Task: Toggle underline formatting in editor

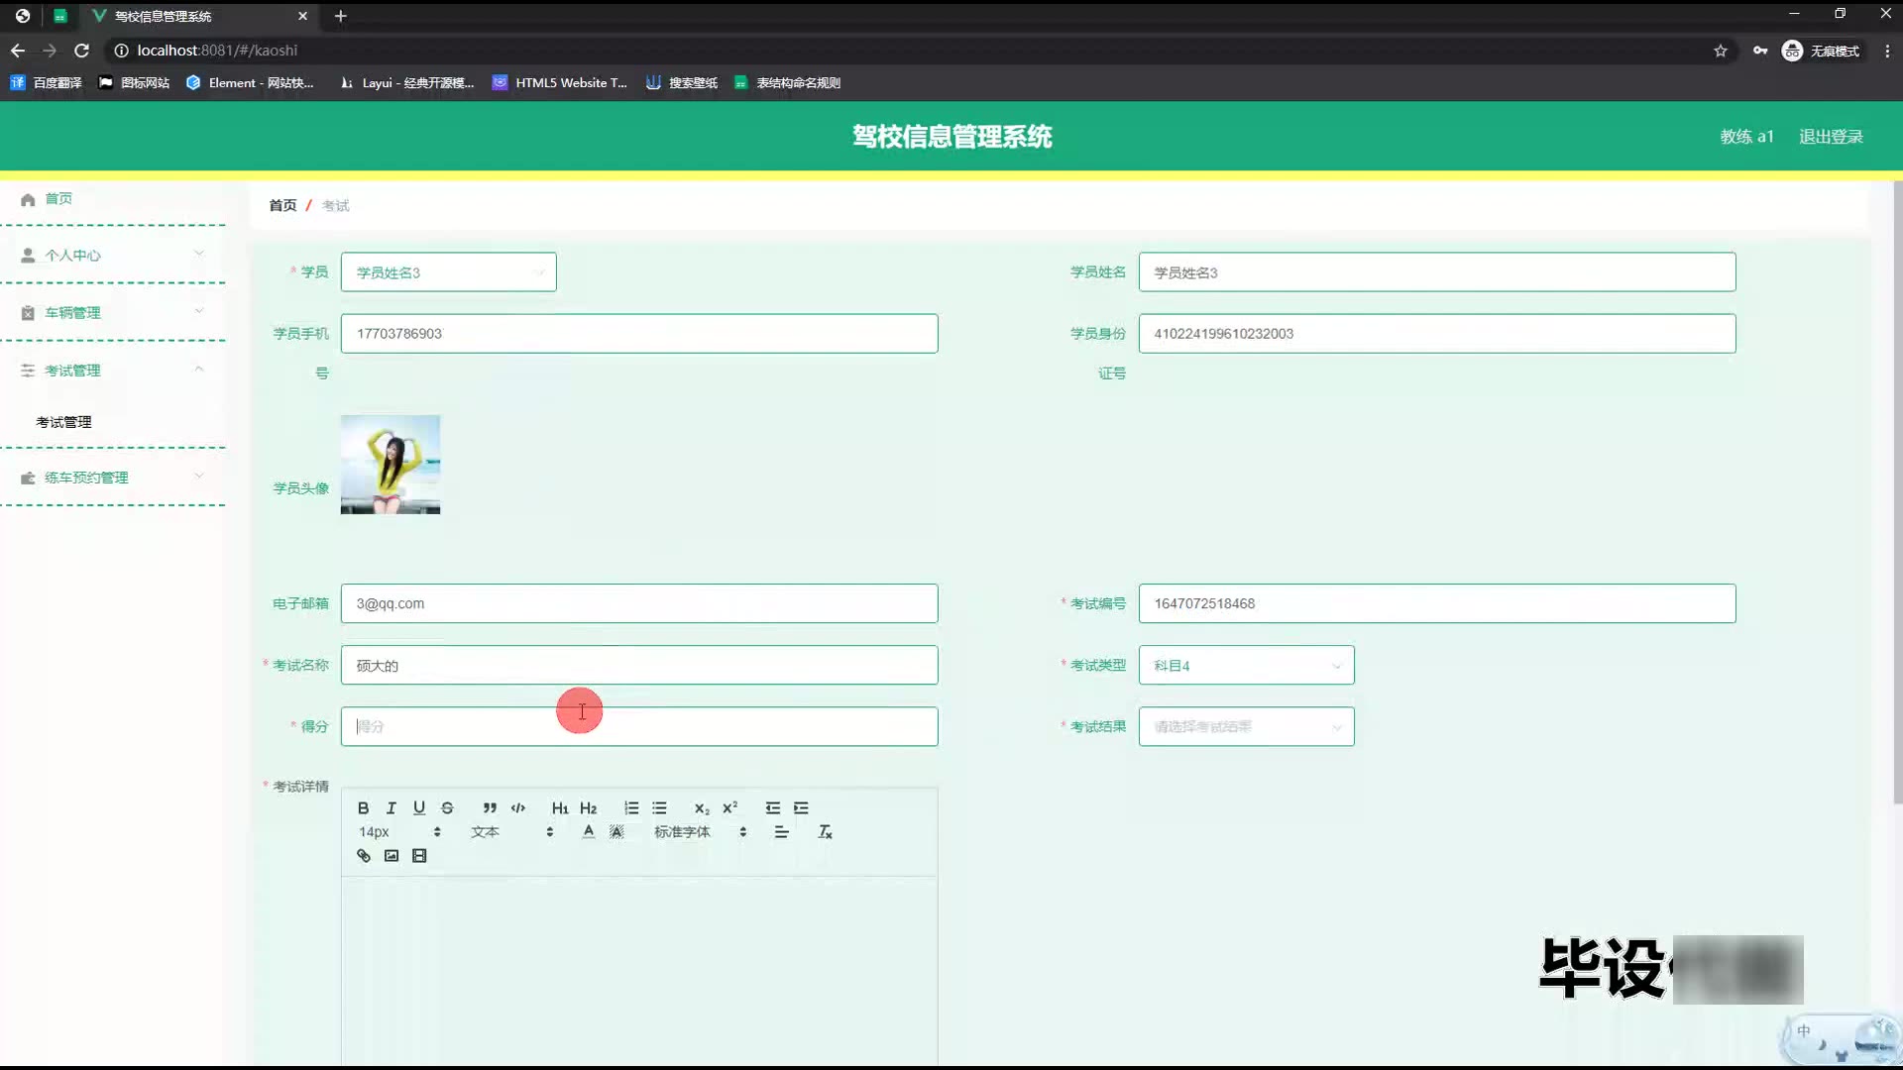Action: pyautogui.click(x=419, y=808)
